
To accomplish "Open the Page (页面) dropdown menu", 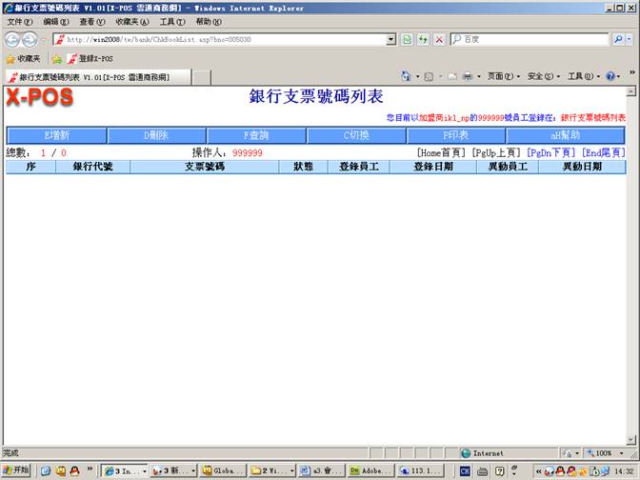I will tap(500, 76).
